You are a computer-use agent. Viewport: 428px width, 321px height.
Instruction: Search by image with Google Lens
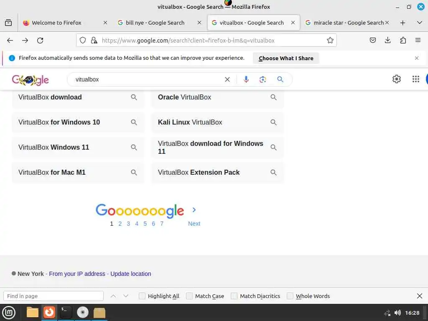(x=262, y=79)
